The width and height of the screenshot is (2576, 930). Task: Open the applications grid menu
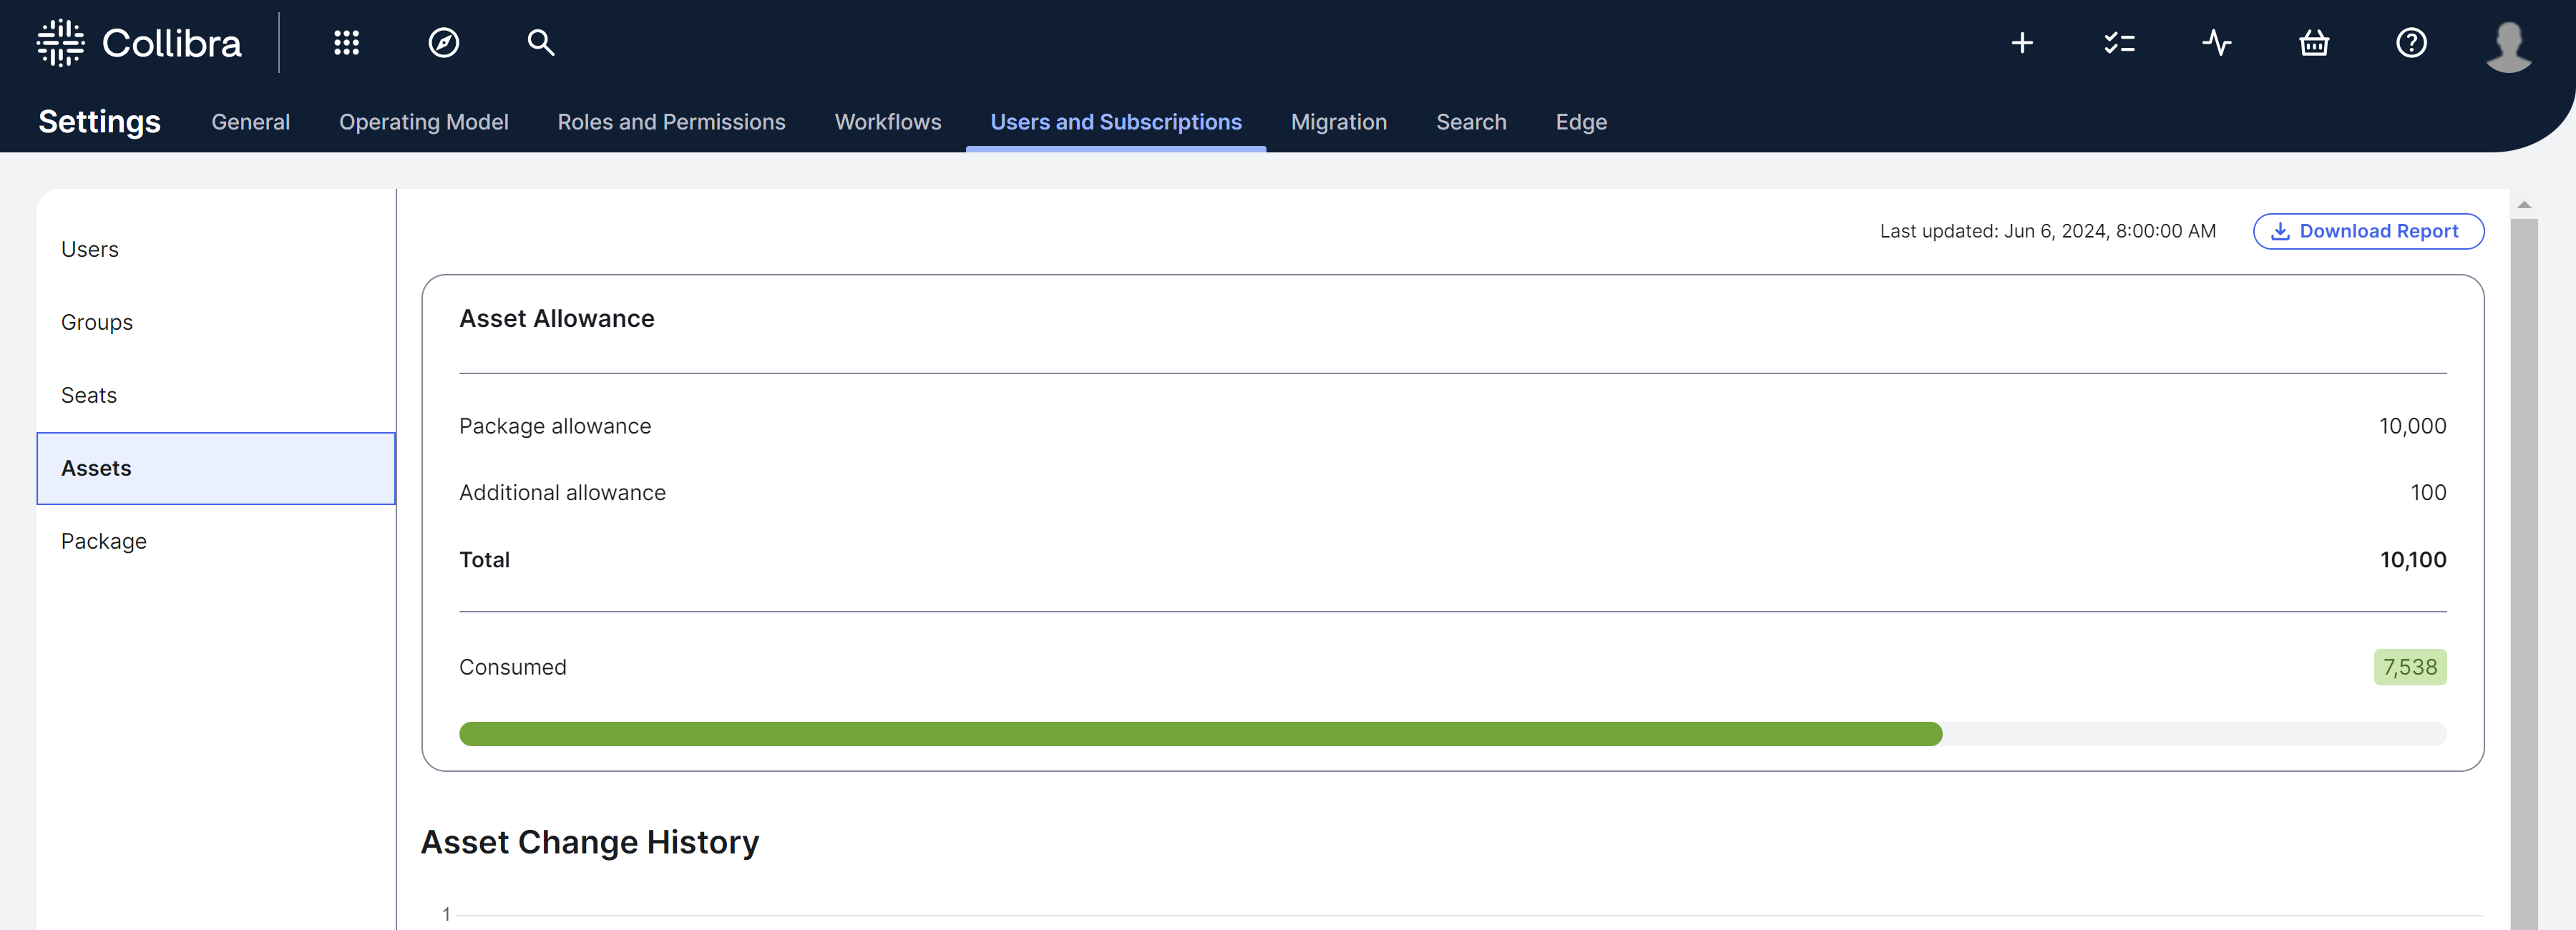pos(346,43)
